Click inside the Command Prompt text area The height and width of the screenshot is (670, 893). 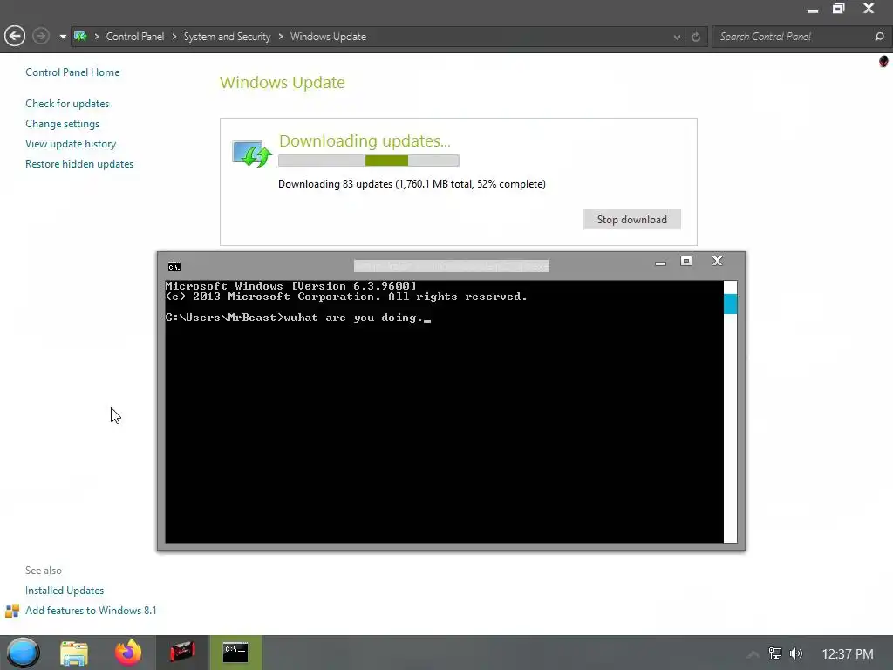click(444, 412)
